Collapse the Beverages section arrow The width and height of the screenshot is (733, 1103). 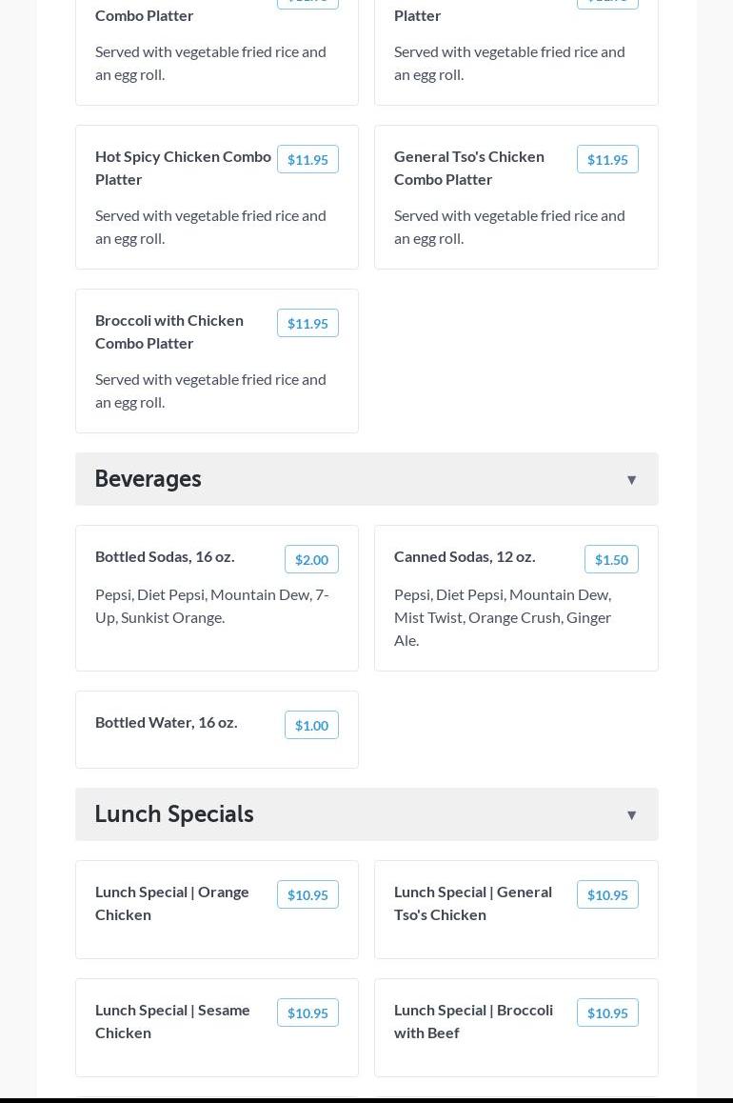tap(631, 480)
